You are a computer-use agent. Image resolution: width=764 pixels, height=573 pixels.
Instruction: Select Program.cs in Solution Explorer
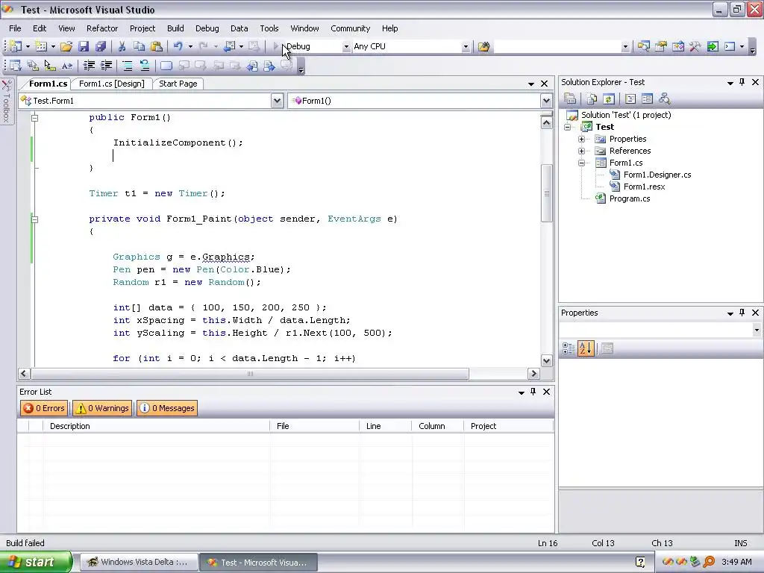[630, 198]
